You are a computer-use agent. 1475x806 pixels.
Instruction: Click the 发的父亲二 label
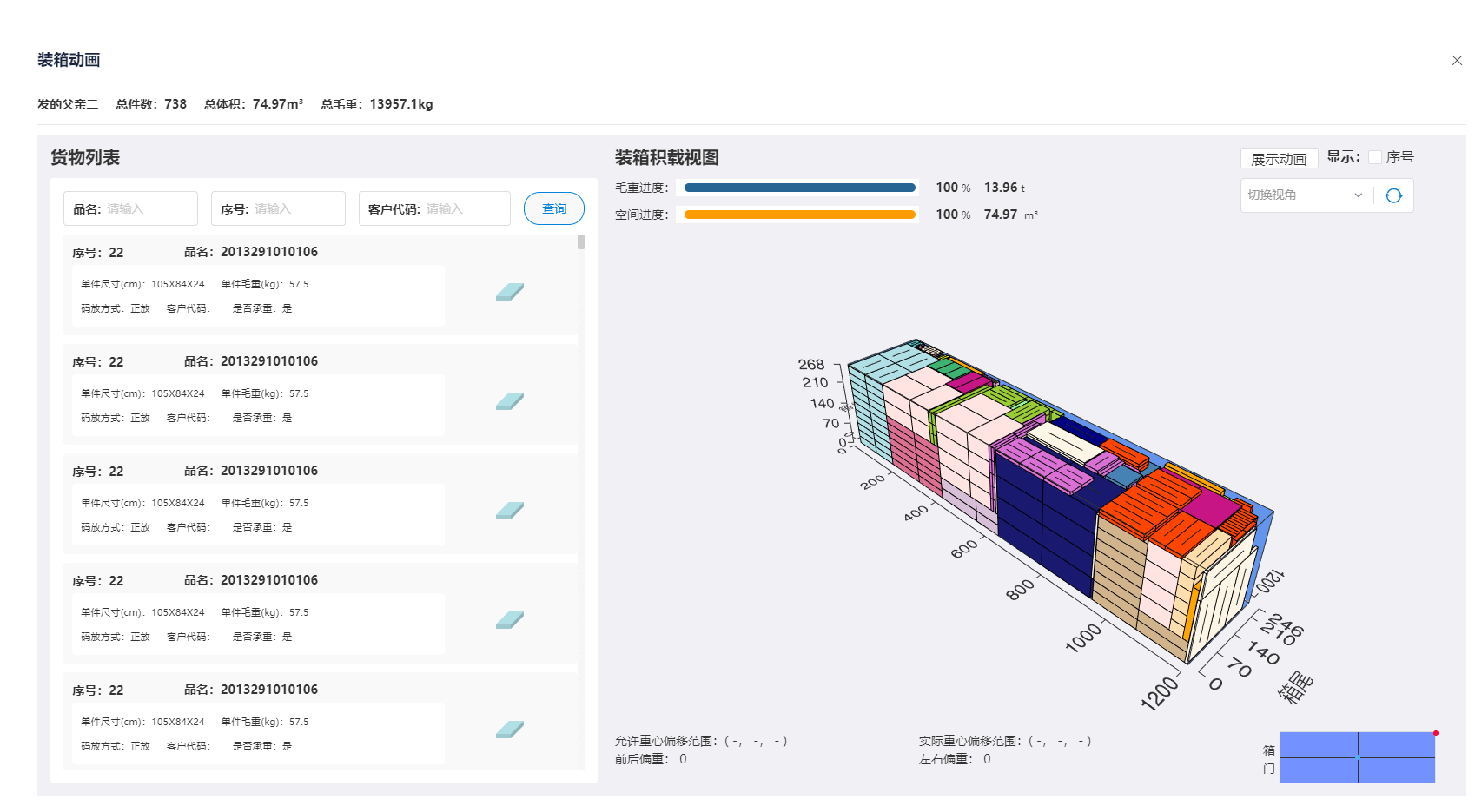pyautogui.click(x=68, y=104)
